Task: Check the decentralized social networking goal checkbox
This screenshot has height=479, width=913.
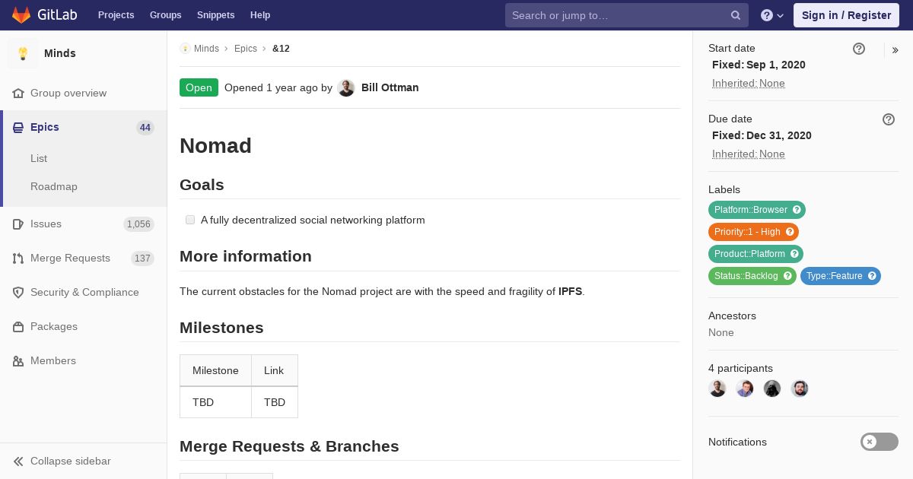Action: [x=190, y=220]
